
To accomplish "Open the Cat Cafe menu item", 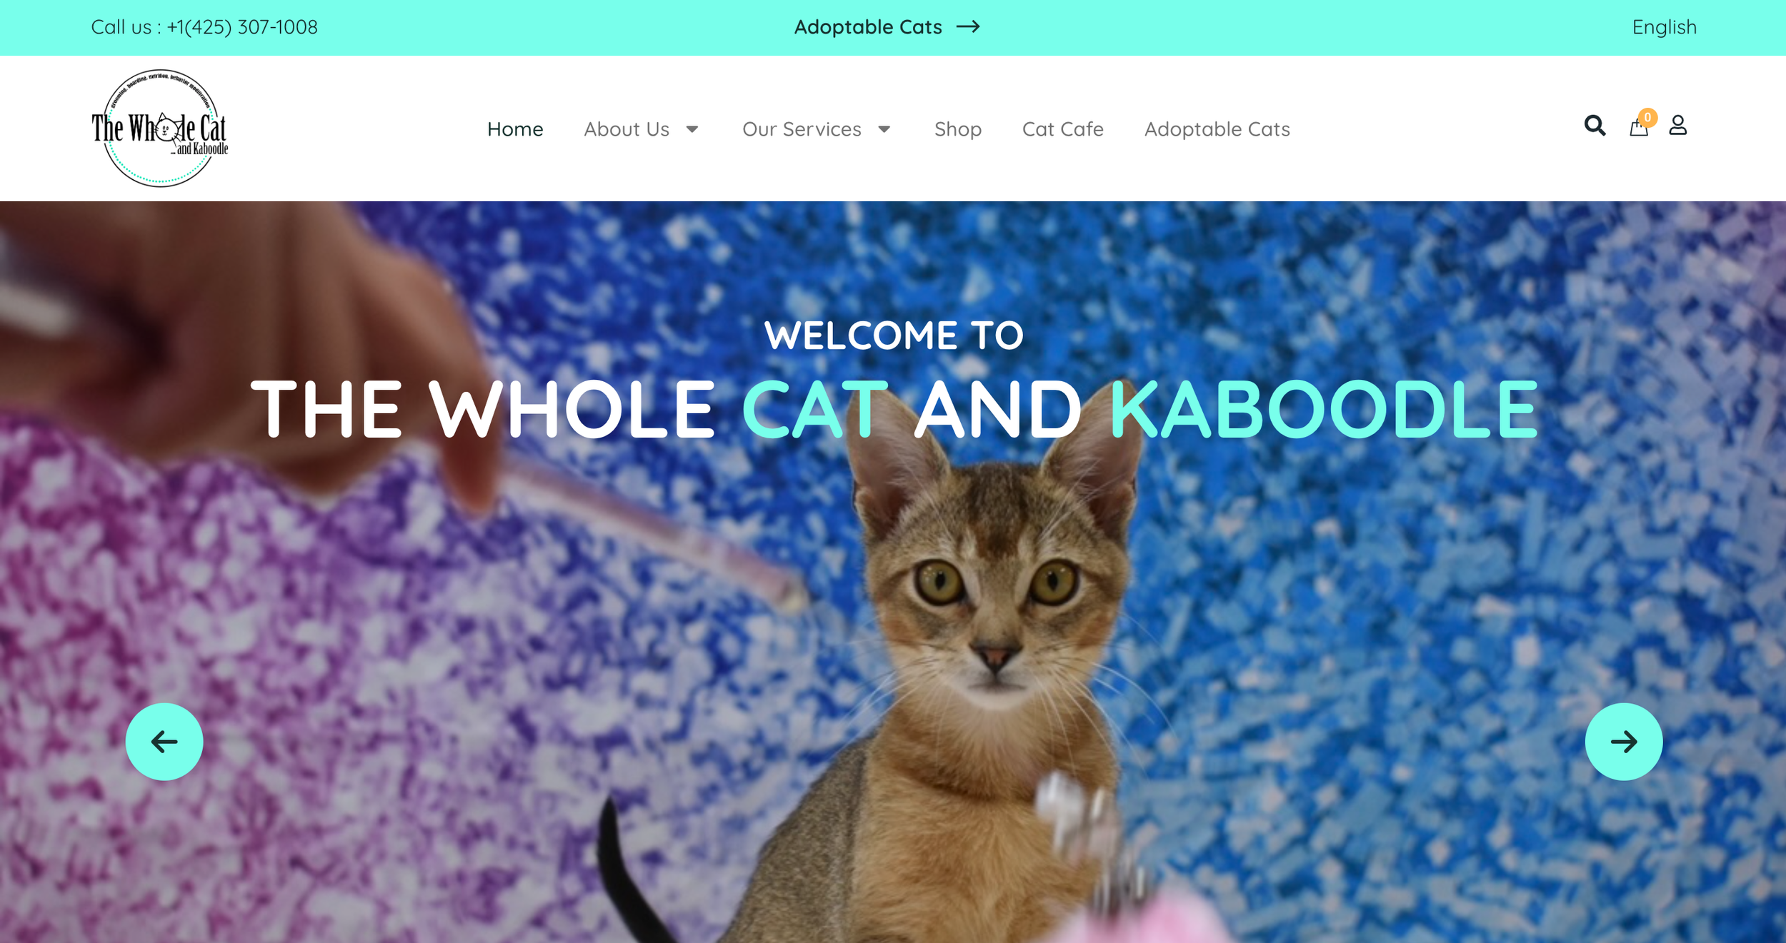I will tap(1062, 129).
